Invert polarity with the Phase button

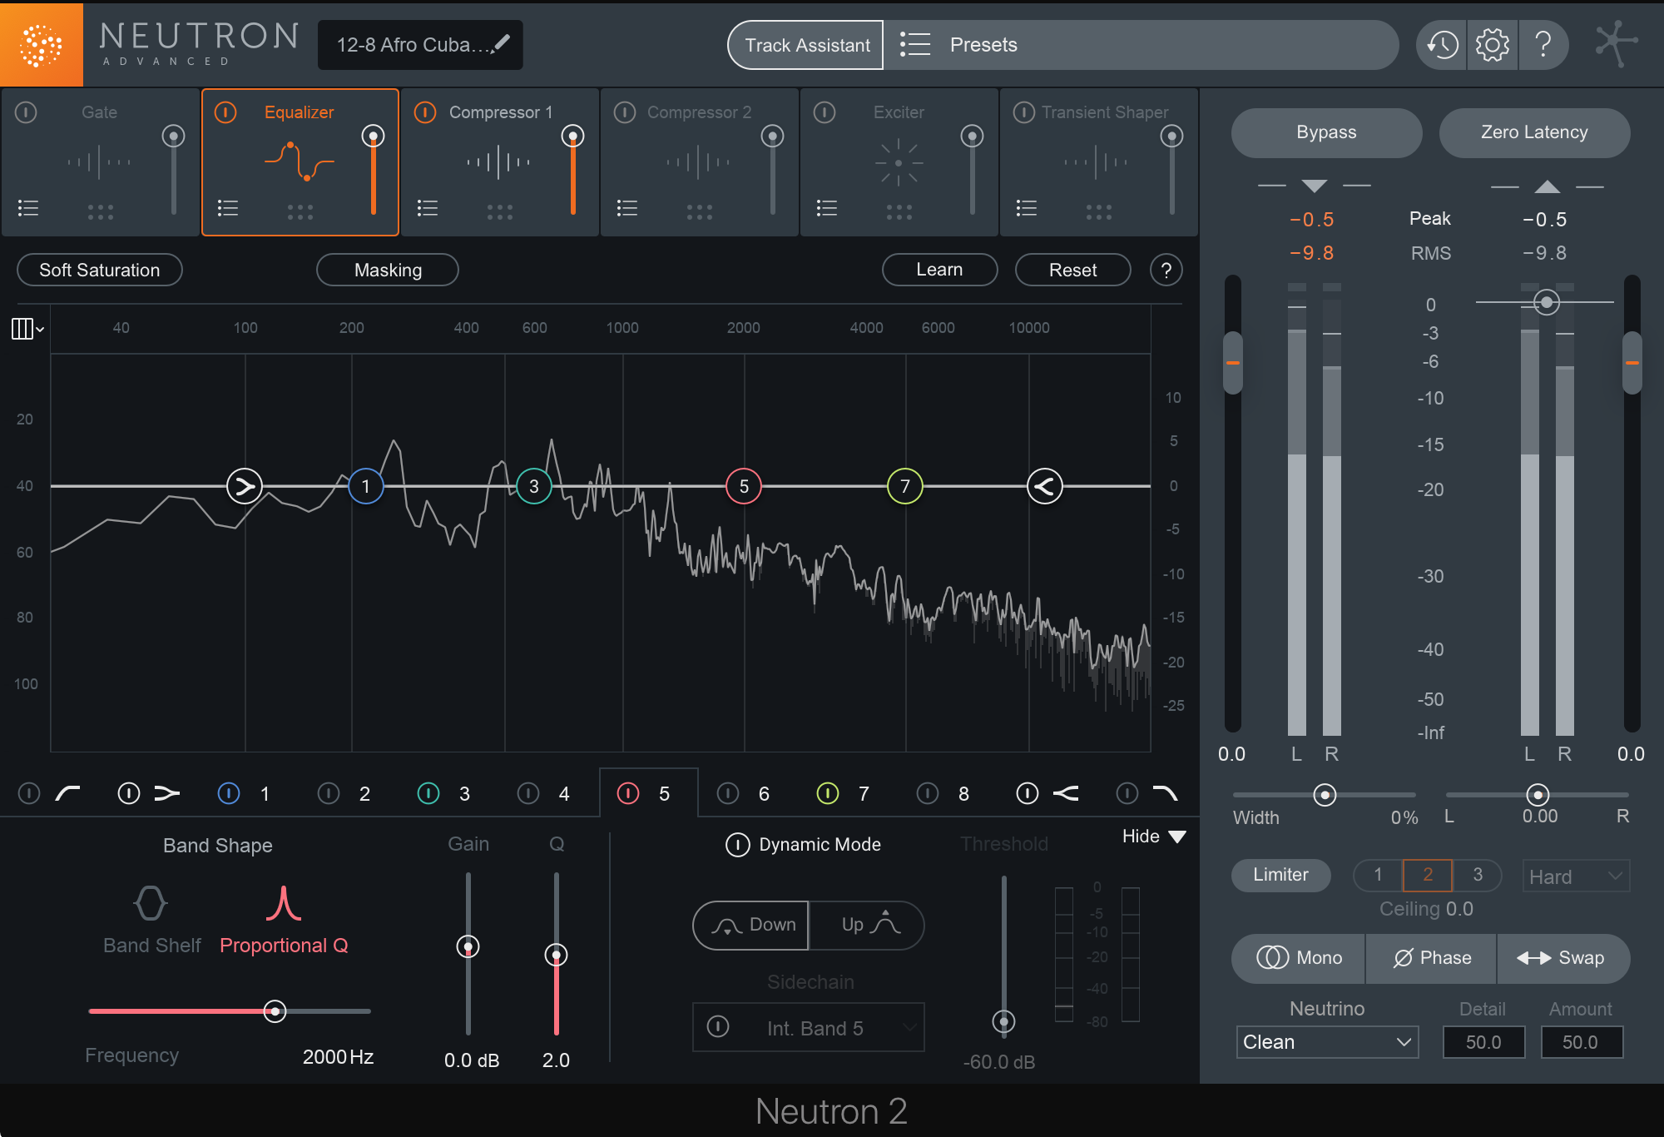1432,958
